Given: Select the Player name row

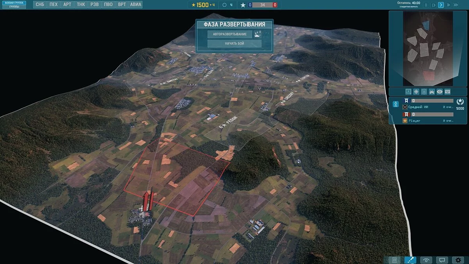Looking at the screenshot, I should tap(428, 121).
